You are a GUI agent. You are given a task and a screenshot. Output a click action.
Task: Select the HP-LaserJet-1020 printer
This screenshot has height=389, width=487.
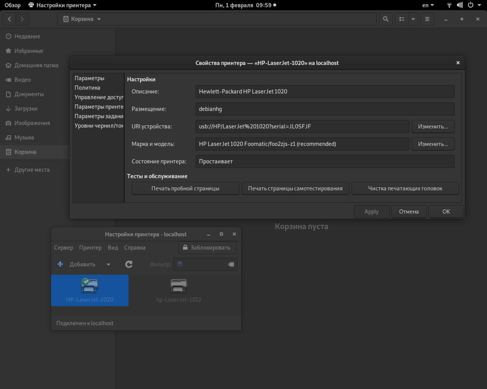click(x=90, y=291)
